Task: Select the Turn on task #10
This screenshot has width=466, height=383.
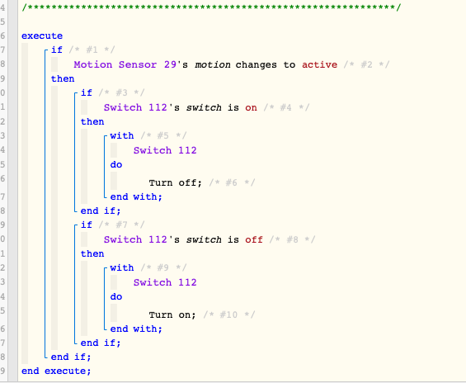Action: pos(172,314)
